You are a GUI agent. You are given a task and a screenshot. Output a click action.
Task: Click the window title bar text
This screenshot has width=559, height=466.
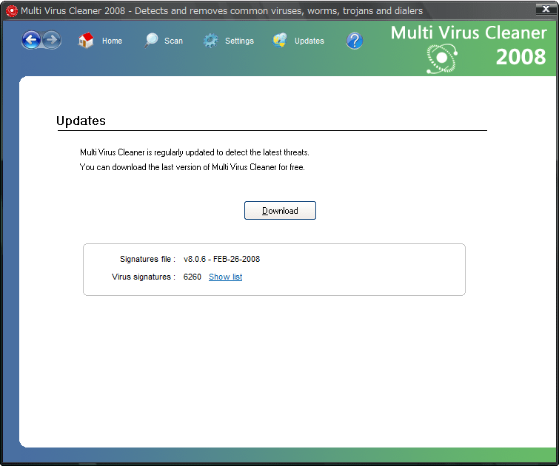click(x=221, y=11)
